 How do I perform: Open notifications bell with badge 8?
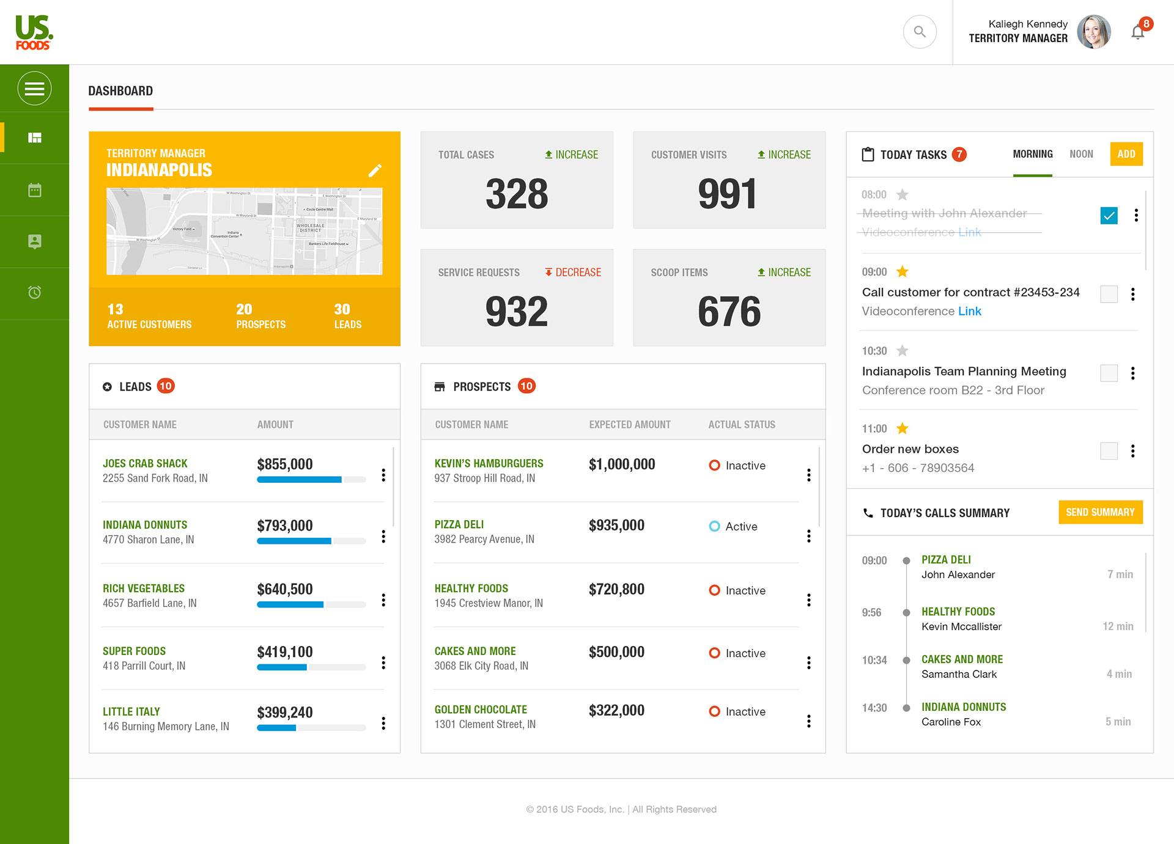pos(1138,32)
